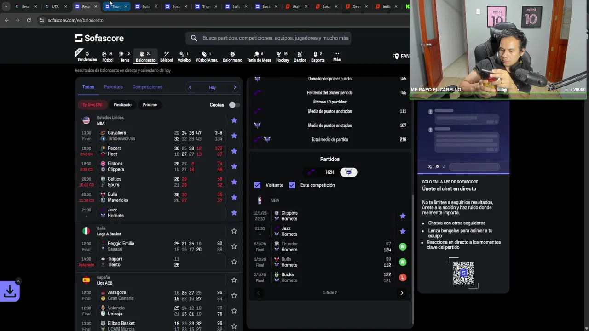589x331 pixels.
Task: Click the sofascore.com address bar
Action: [x=75, y=20]
